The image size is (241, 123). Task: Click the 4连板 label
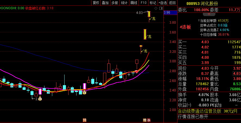(185, 27)
